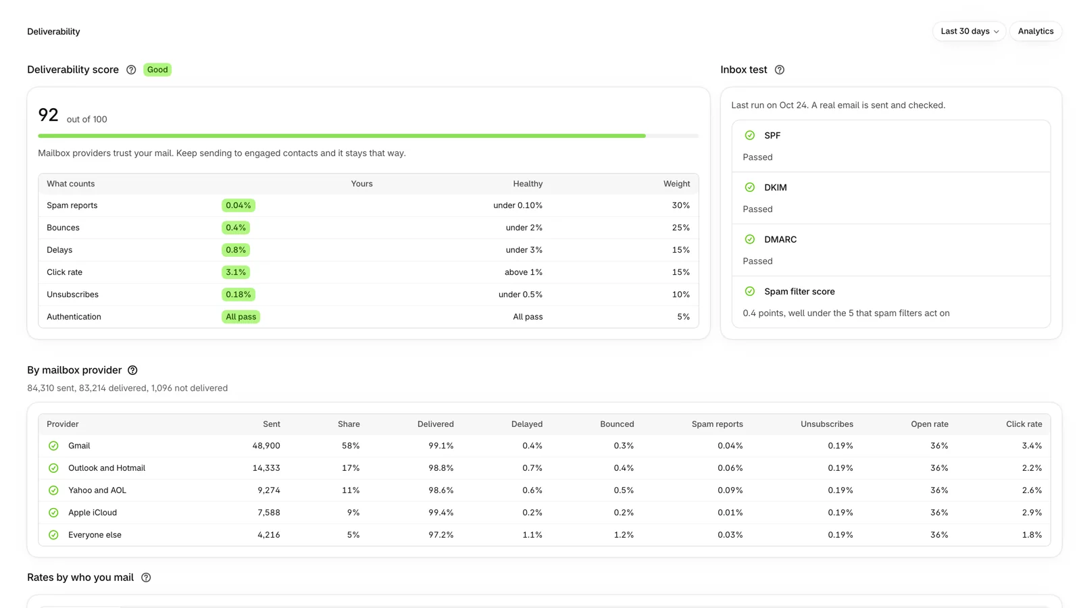
Task: Click the deliverability score progress bar
Action: point(368,136)
